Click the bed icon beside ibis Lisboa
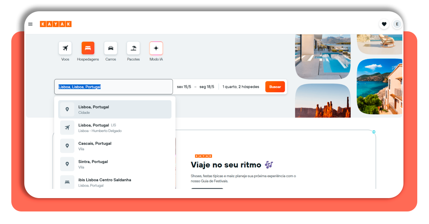Viewport: 429px width, 224px height. (67, 182)
